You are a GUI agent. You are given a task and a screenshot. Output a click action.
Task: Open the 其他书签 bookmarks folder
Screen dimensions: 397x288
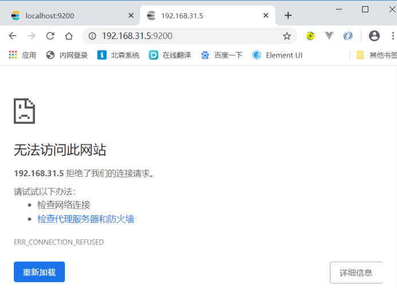(x=376, y=55)
